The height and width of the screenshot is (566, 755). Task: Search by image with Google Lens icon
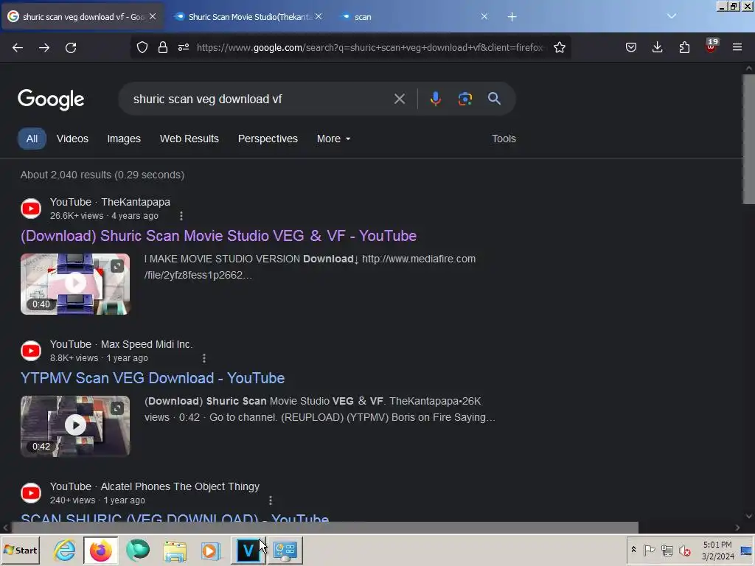(465, 99)
